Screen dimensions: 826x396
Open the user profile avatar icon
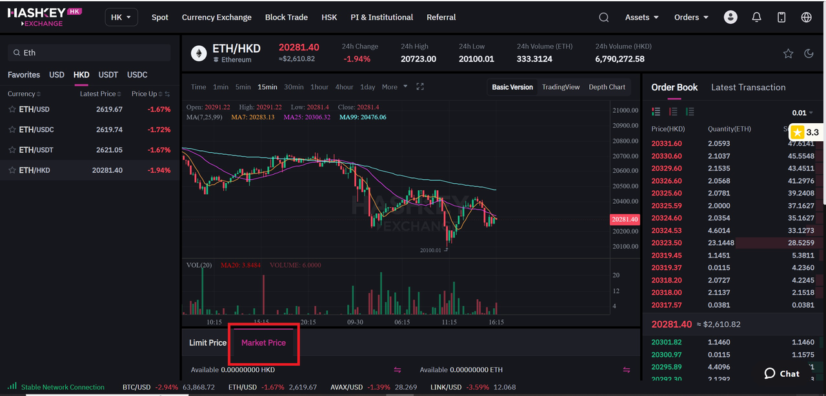click(x=730, y=17)
